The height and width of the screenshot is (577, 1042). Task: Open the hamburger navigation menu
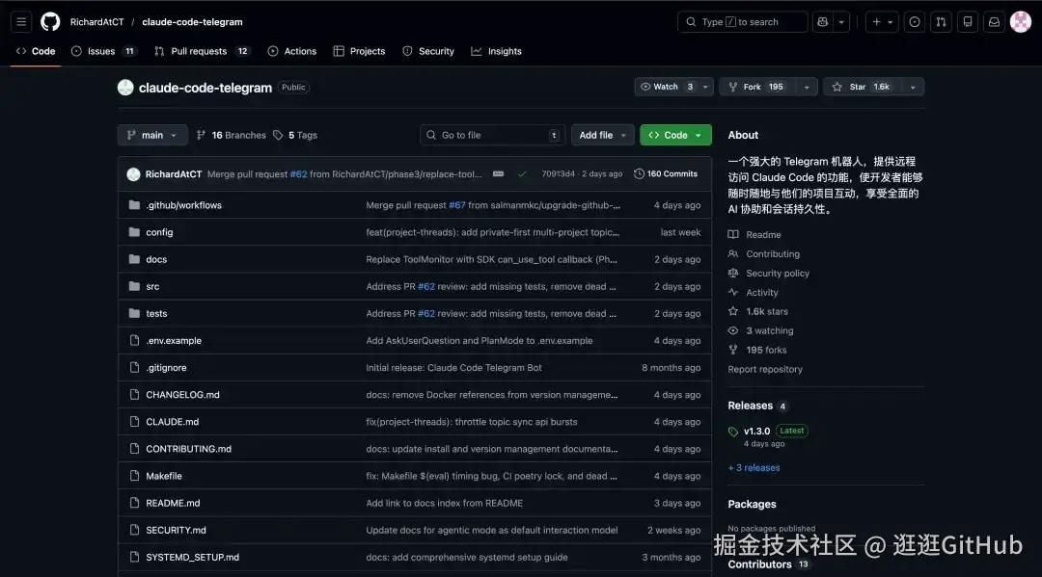coord(22,22)
